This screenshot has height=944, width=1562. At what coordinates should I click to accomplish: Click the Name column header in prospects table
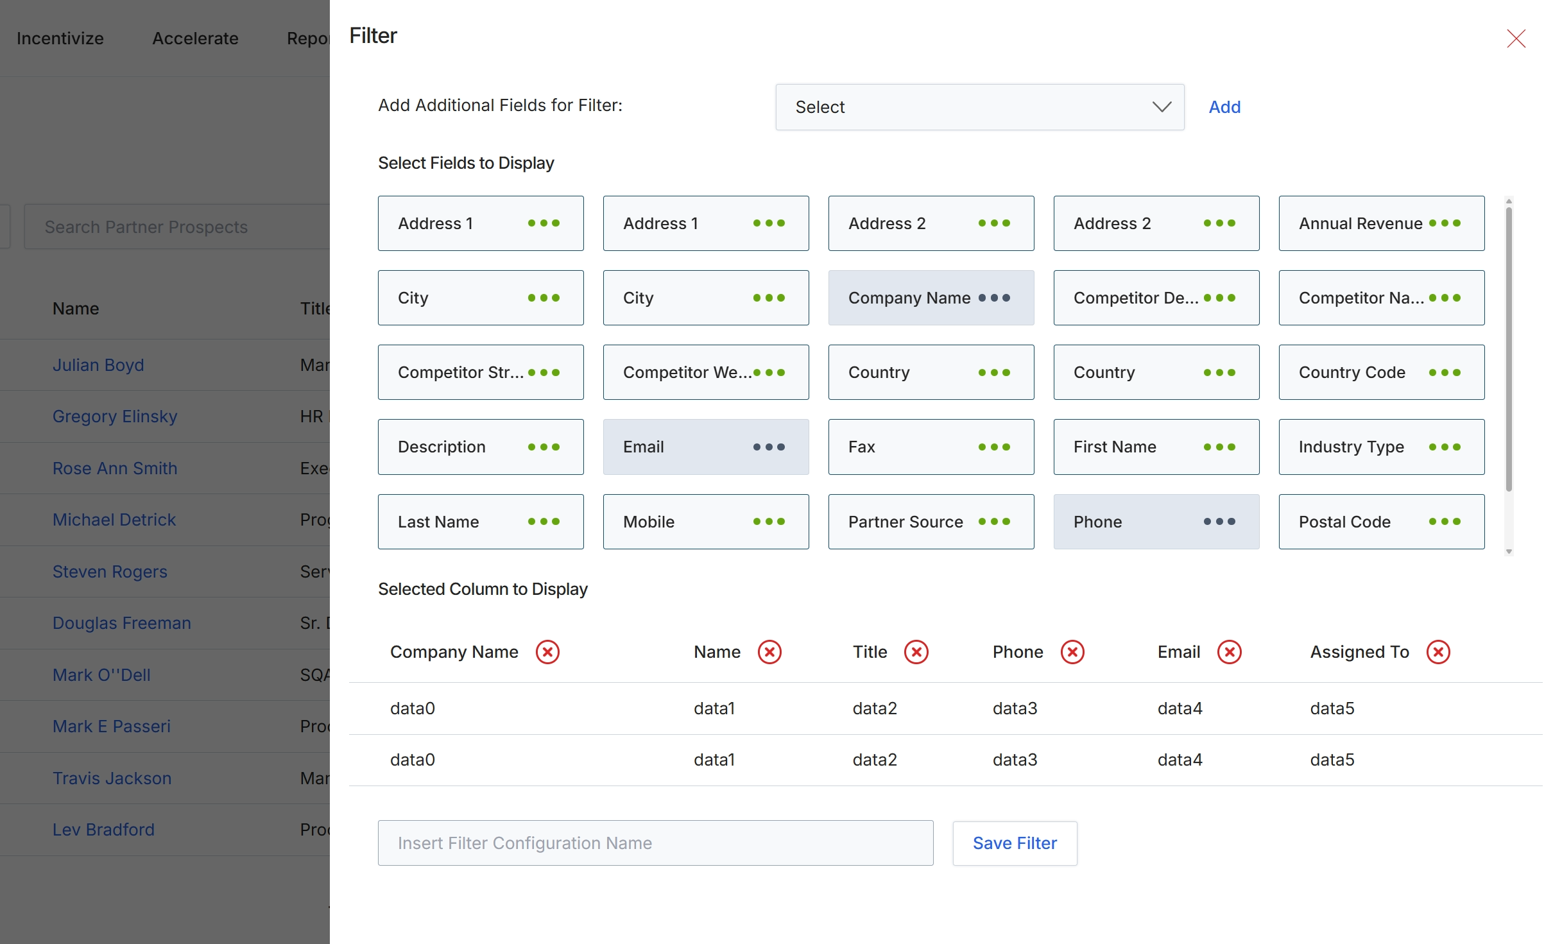coord(76,309)
